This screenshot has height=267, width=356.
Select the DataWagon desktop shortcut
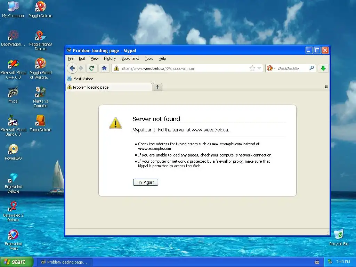pos(13,38)
